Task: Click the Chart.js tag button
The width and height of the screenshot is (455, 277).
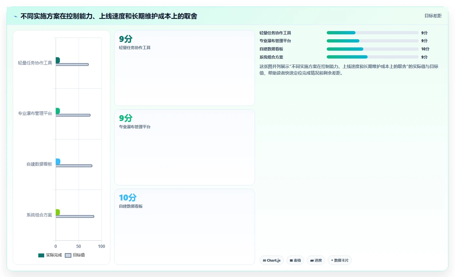Action: pos(272,260)
